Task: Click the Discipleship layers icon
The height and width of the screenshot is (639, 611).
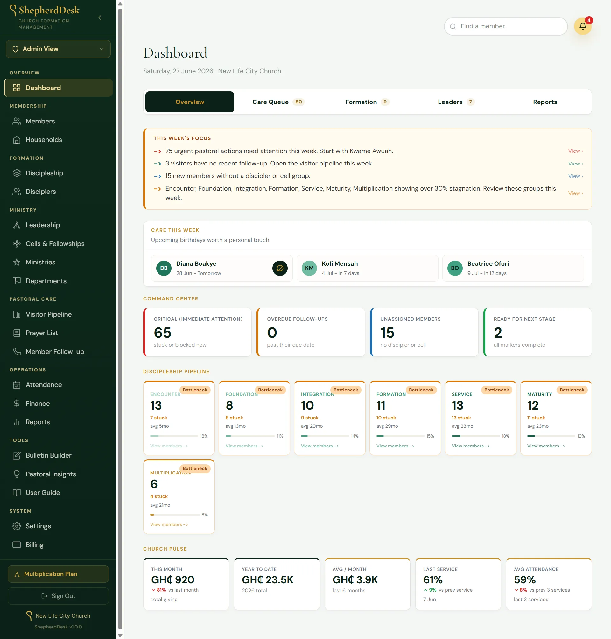Action: [17, 173]
